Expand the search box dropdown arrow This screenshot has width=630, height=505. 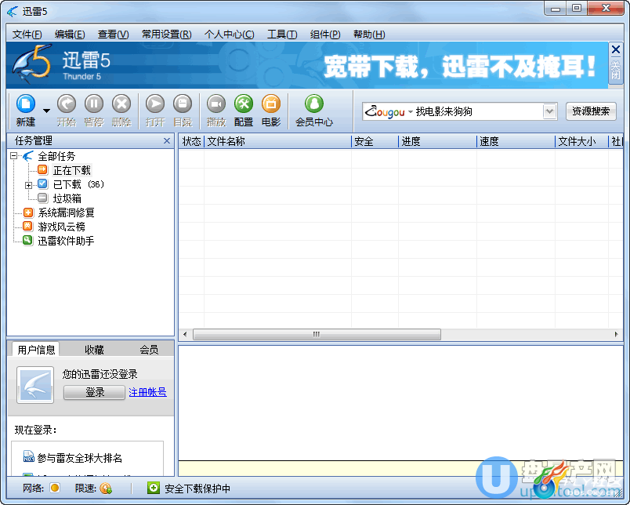549,111
